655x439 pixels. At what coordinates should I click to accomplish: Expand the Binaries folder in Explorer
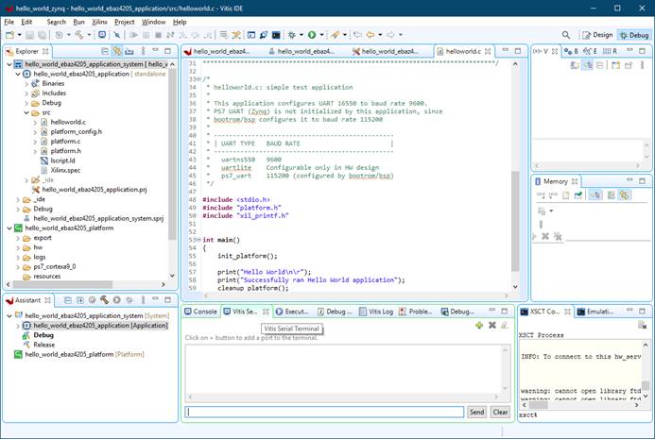[26, 83]
